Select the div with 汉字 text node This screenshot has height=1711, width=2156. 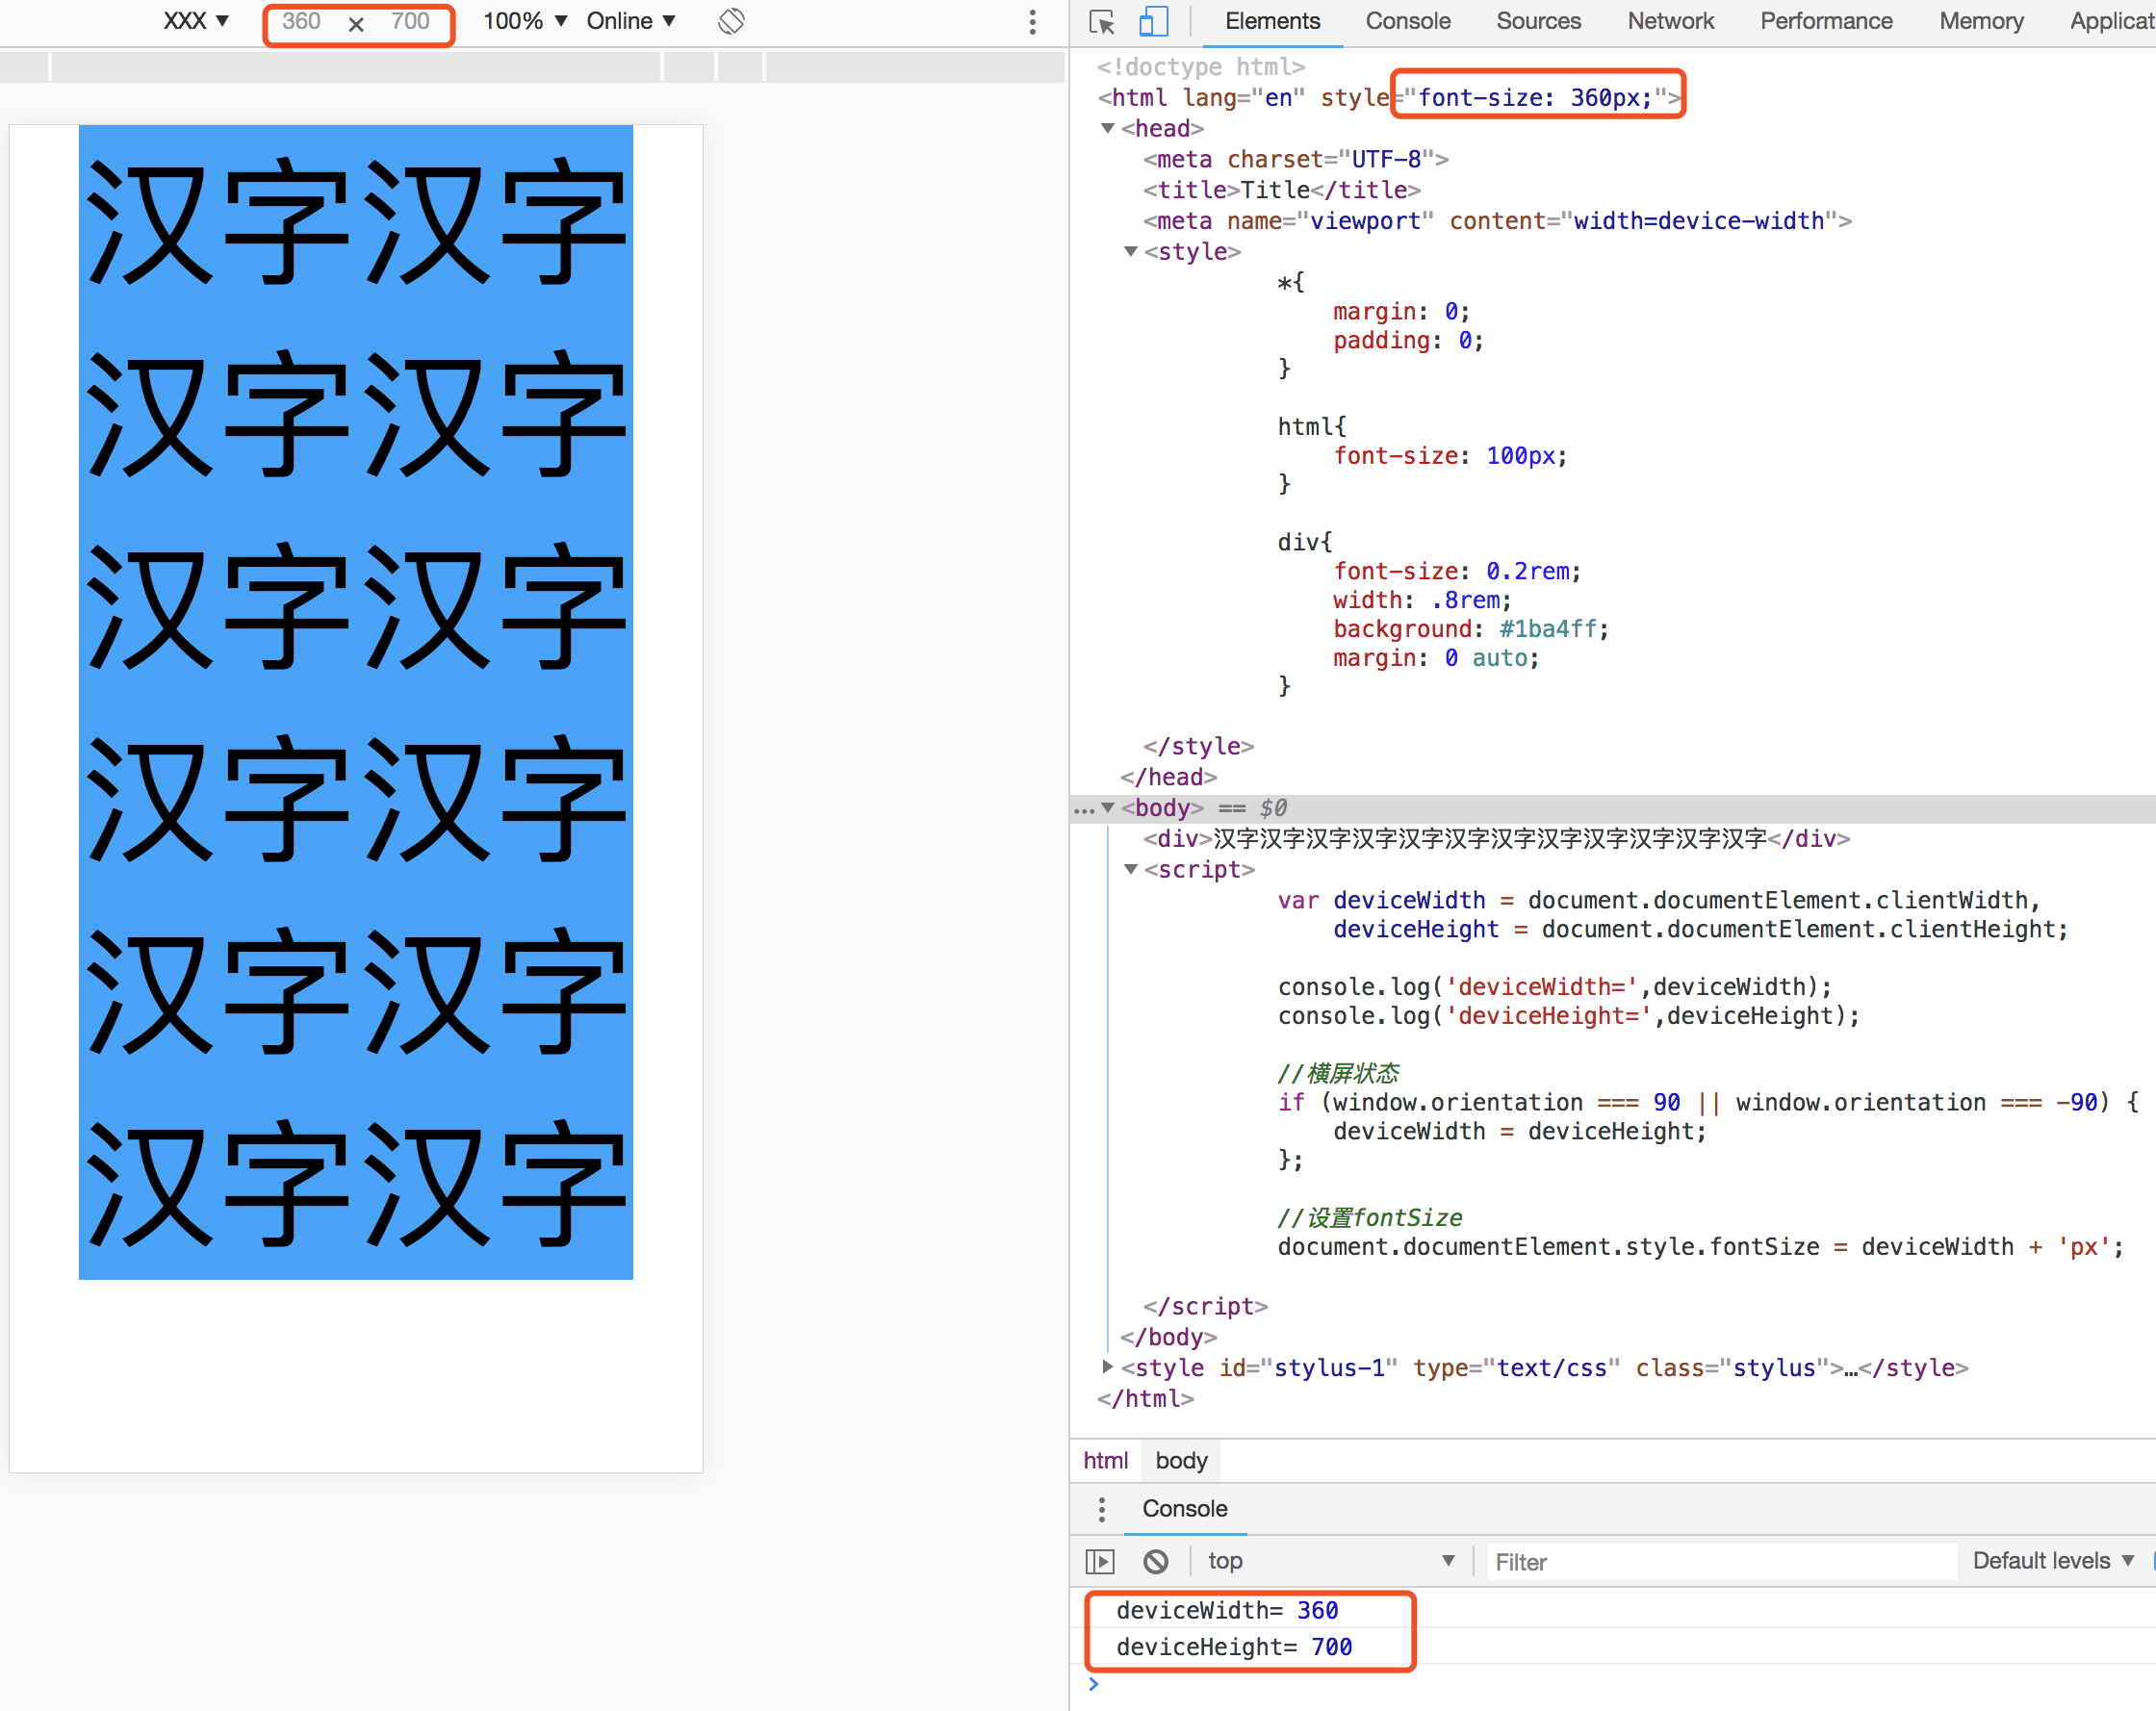tap(1496, 839)
